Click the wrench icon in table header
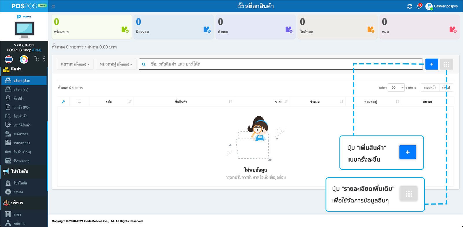The width and height of the screenshot is (463, 227). coord(63,102)
